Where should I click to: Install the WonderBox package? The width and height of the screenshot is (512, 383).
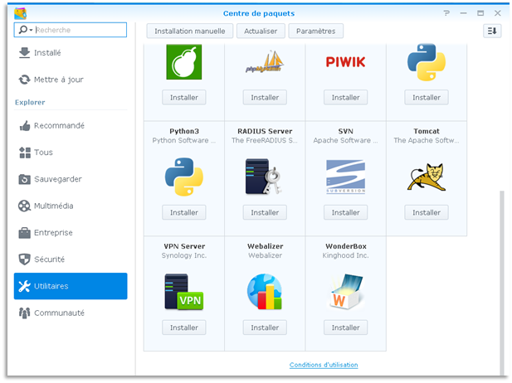click(x=345, y=327)
